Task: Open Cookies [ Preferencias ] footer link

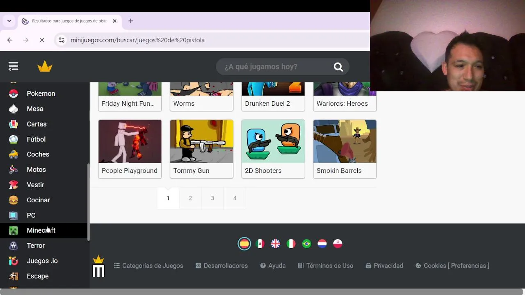Action: (x=452, y=266)
